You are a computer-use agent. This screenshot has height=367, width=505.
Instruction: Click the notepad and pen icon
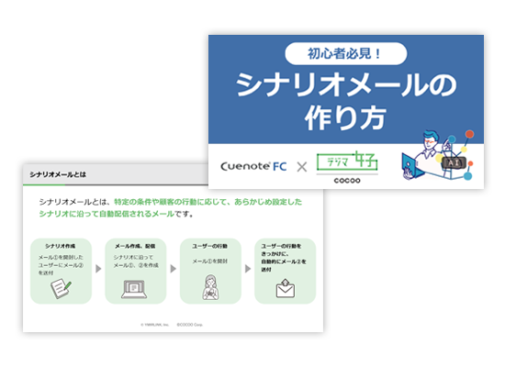tap(61, 289)
